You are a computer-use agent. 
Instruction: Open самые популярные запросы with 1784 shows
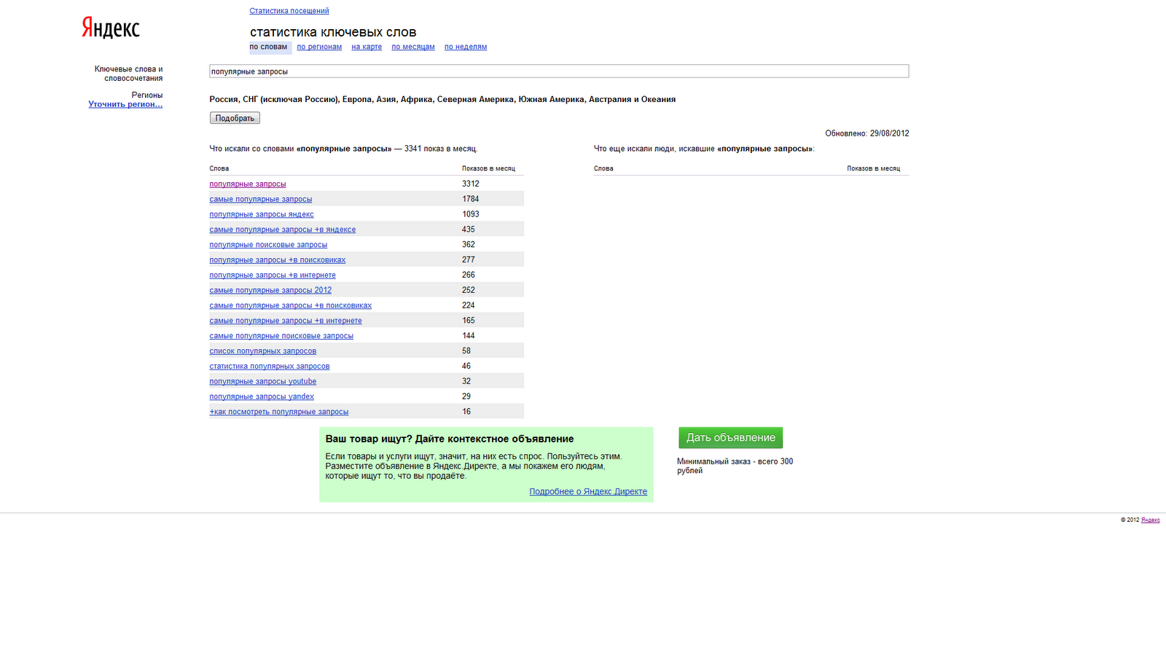point(261,199)
